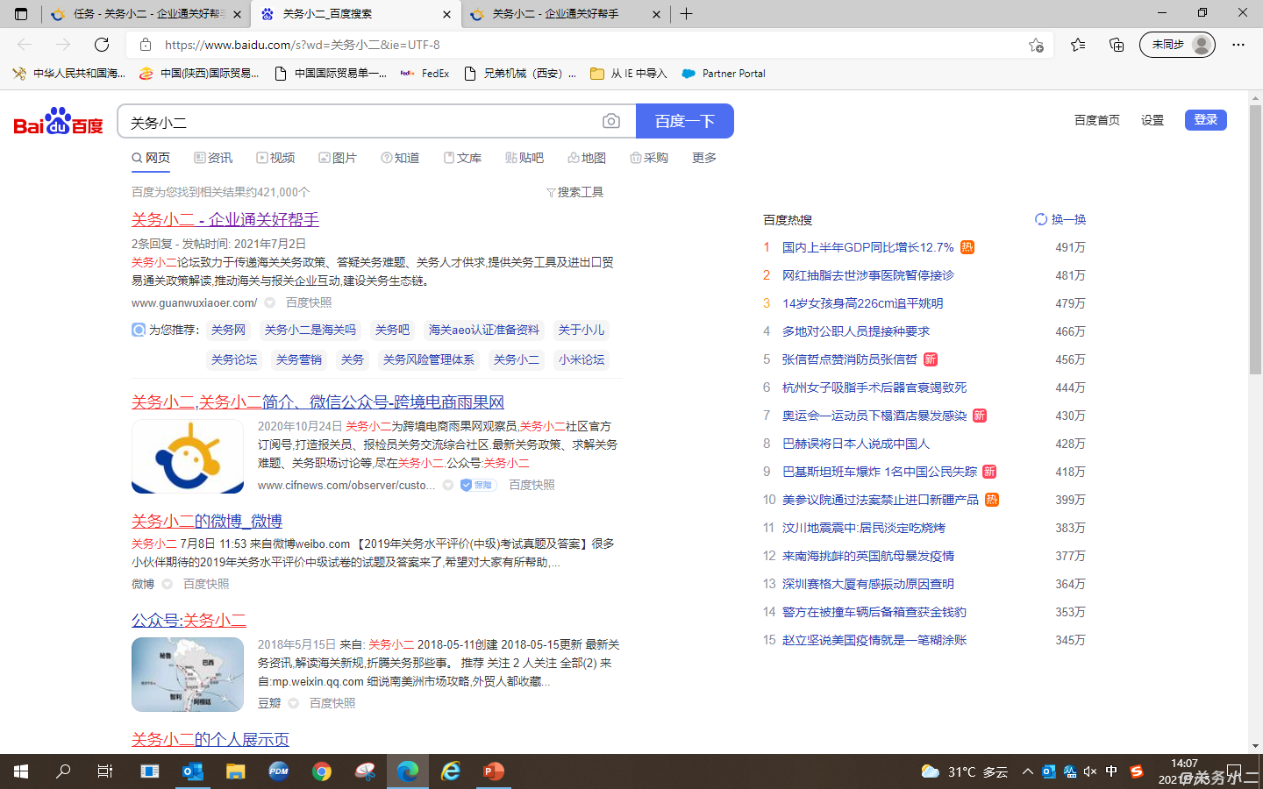Expand 更多 search categories
This screenshot has width=1263, height=789.
[704, 158]
